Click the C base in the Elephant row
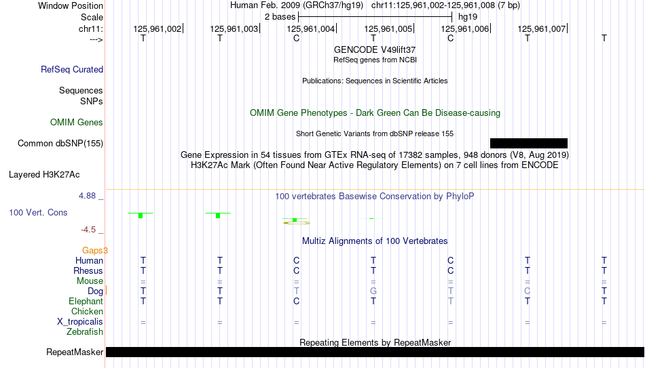This screenshot has width=645, height=368. [296, 301]
